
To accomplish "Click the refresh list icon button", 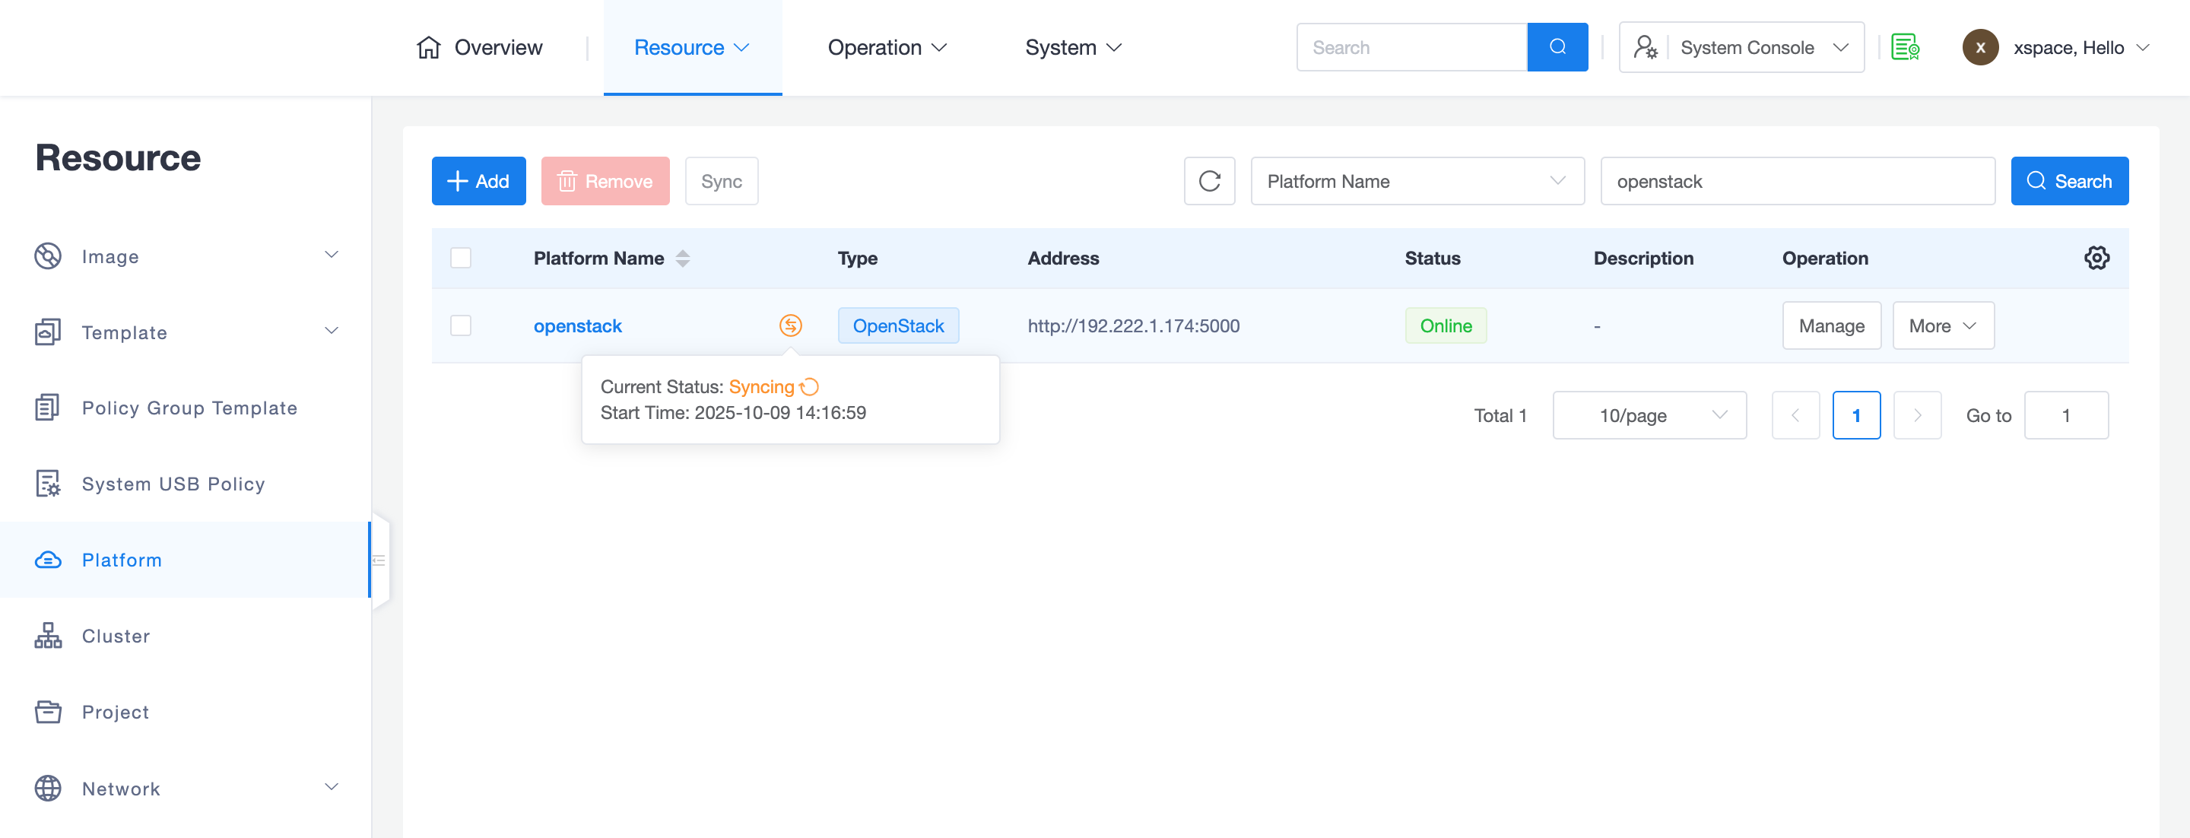I will tap(1208, 181).
